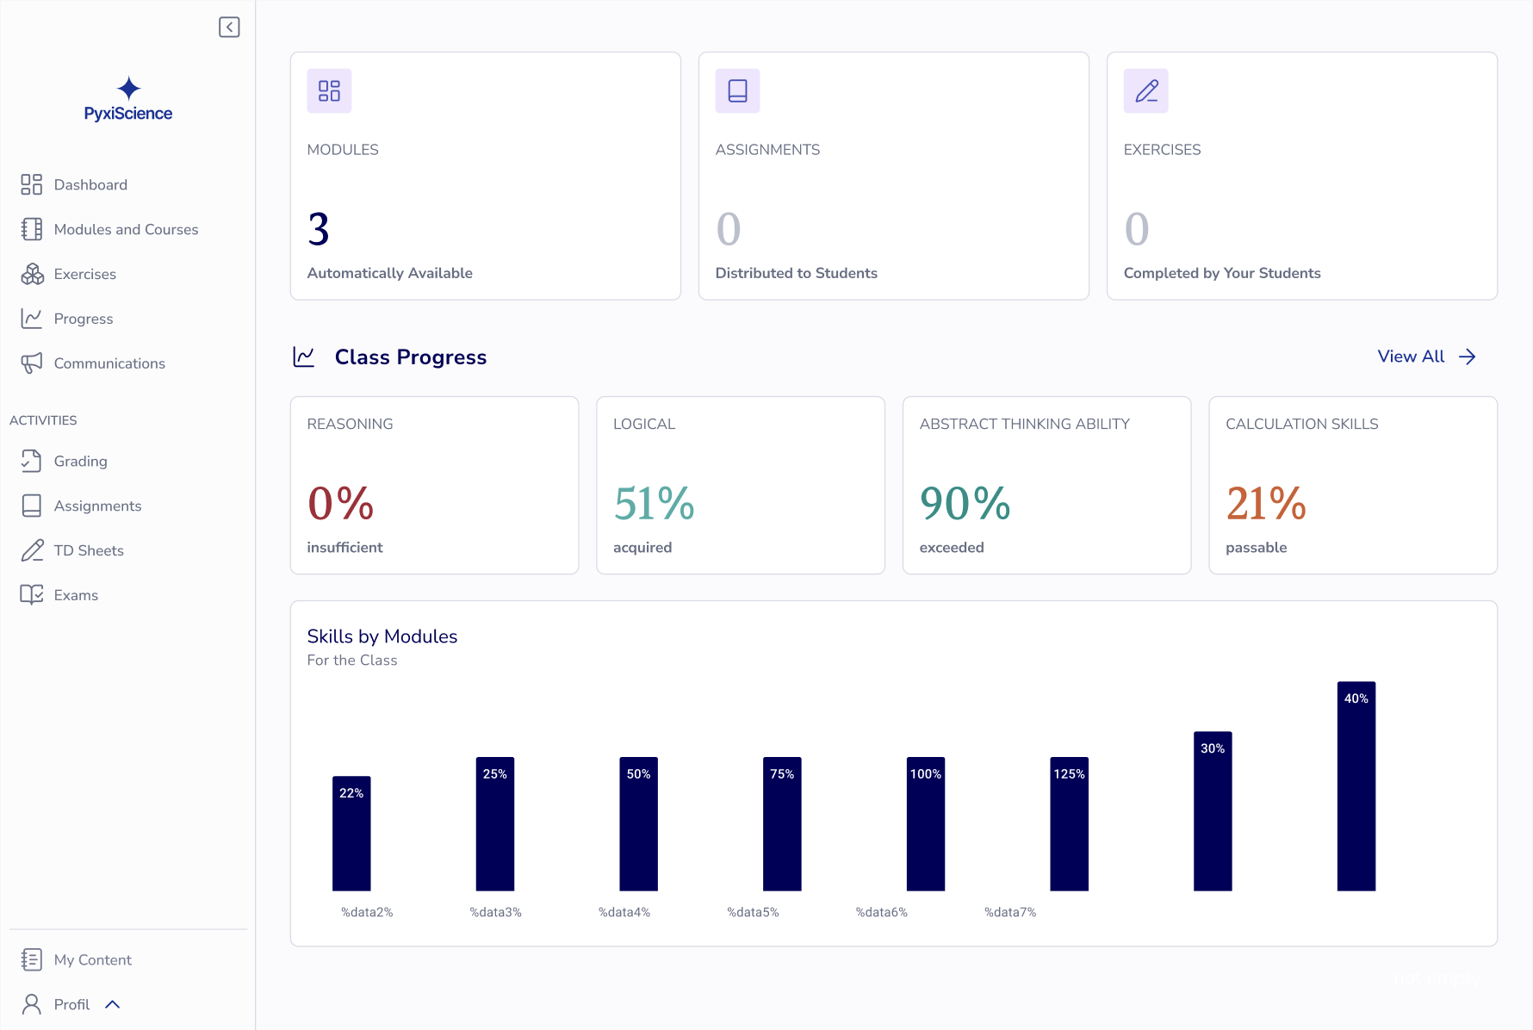Click the Communications megaphone icon

(32, 363)
